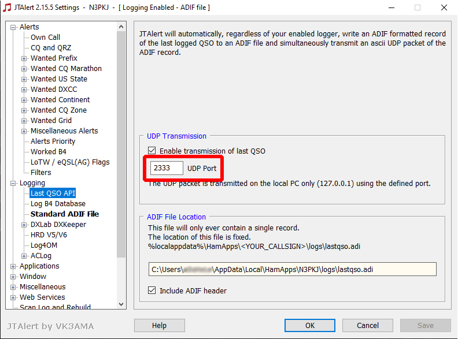The width and height of the screenshot is (458, 339).
Task: Expand the Wanted Prefix node
Action: (24, 59)
